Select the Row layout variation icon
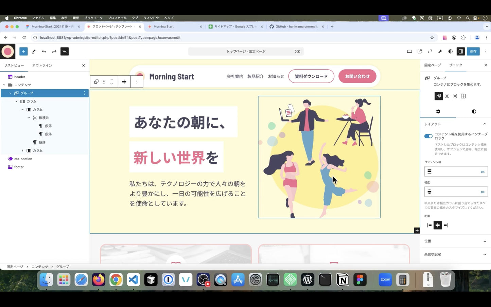 [446, 96]
